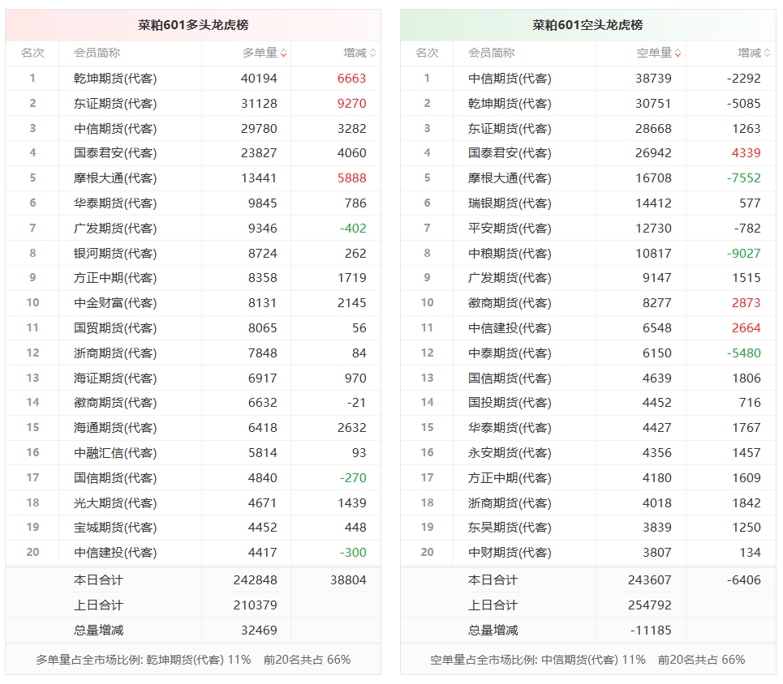Viewport: 783px width, 684px height.
Task: Click 中信期货(代客) in long ranking row 3
Action: (115, 129)
